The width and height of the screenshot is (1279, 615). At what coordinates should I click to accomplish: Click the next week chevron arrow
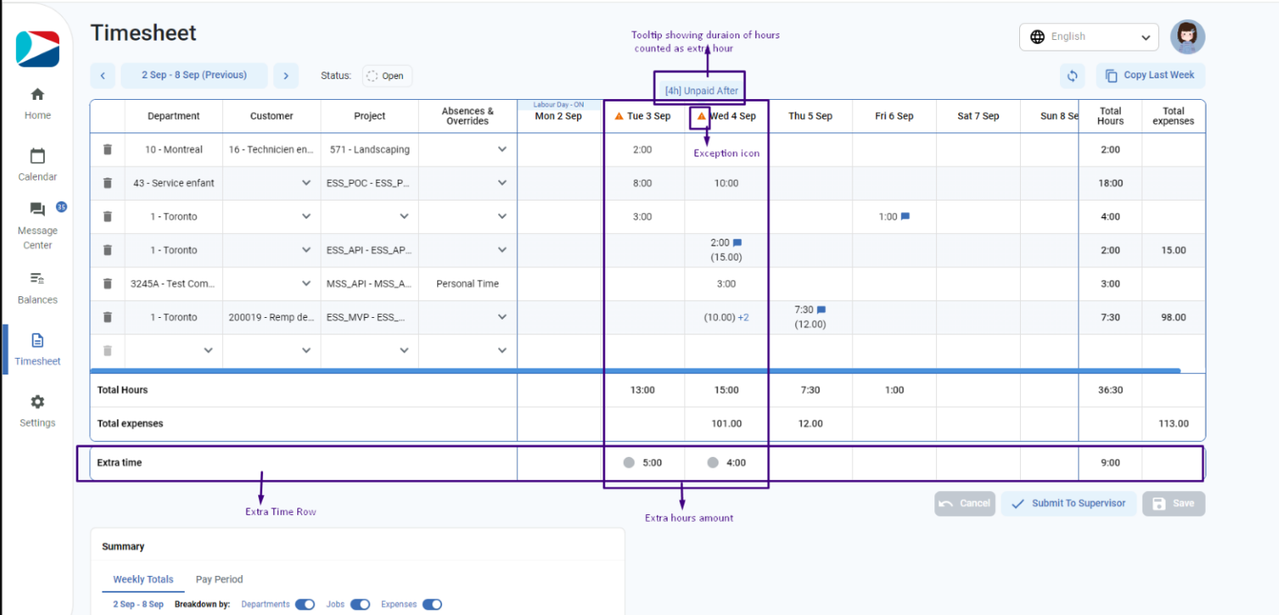point(286,75)
